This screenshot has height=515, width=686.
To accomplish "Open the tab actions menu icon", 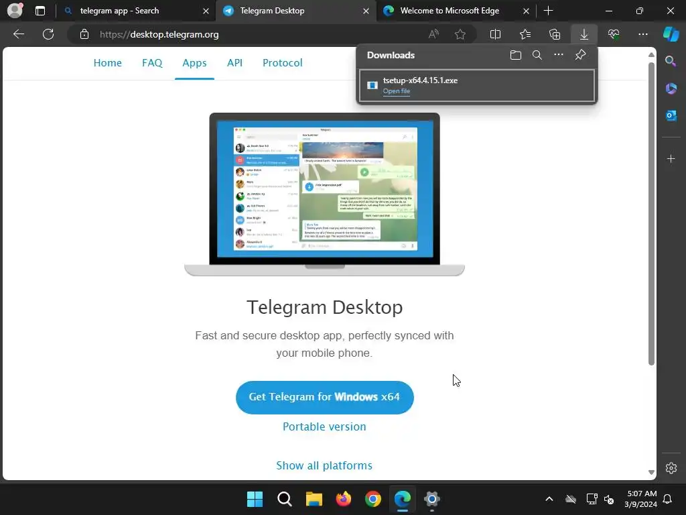I will click(40, 11).
